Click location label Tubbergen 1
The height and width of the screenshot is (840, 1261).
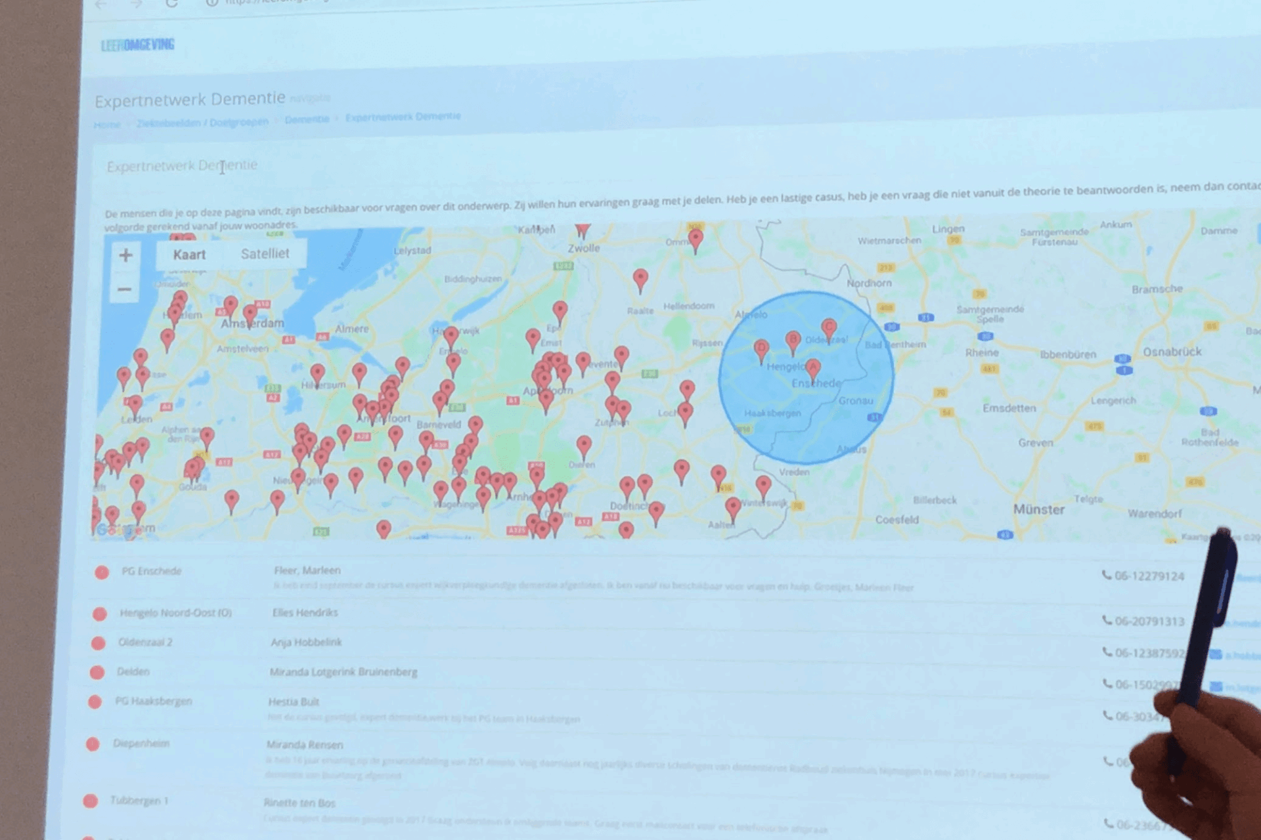[139, 801]
